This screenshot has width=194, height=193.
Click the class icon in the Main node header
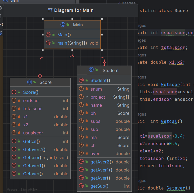click(63, 25)
